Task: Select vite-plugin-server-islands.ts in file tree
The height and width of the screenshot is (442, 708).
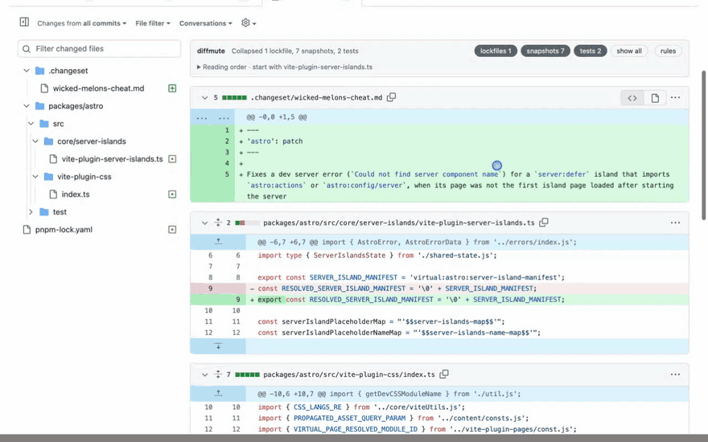Action: click(x=112, y=159)
